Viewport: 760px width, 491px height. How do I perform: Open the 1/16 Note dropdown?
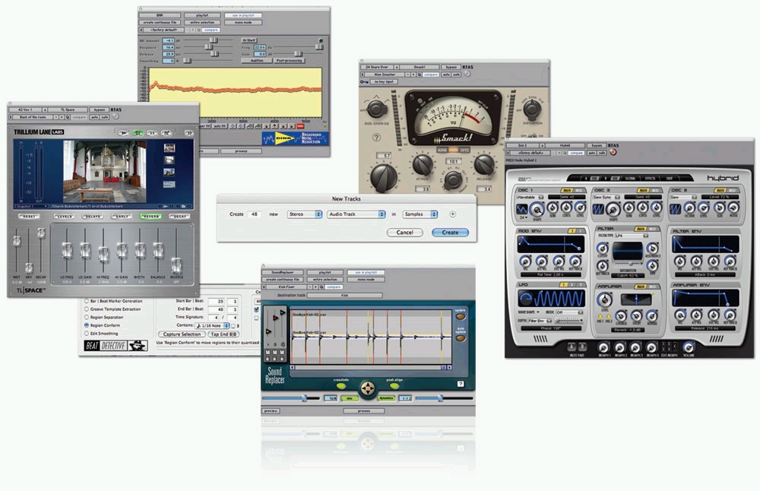coord(212,326)
